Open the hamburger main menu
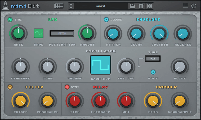The height and width of the screenshot is (120, 201). [x=185, y=6]
